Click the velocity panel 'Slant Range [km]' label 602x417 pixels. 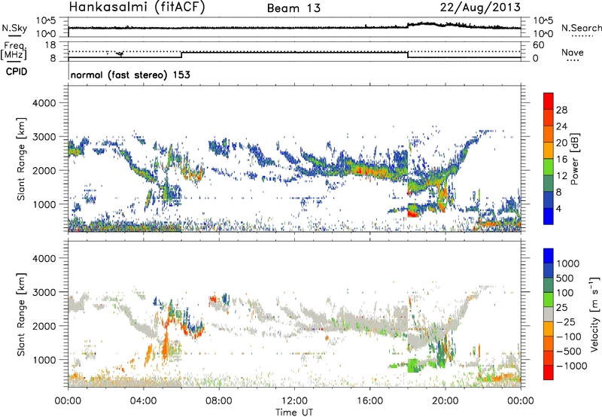[21, 315]
